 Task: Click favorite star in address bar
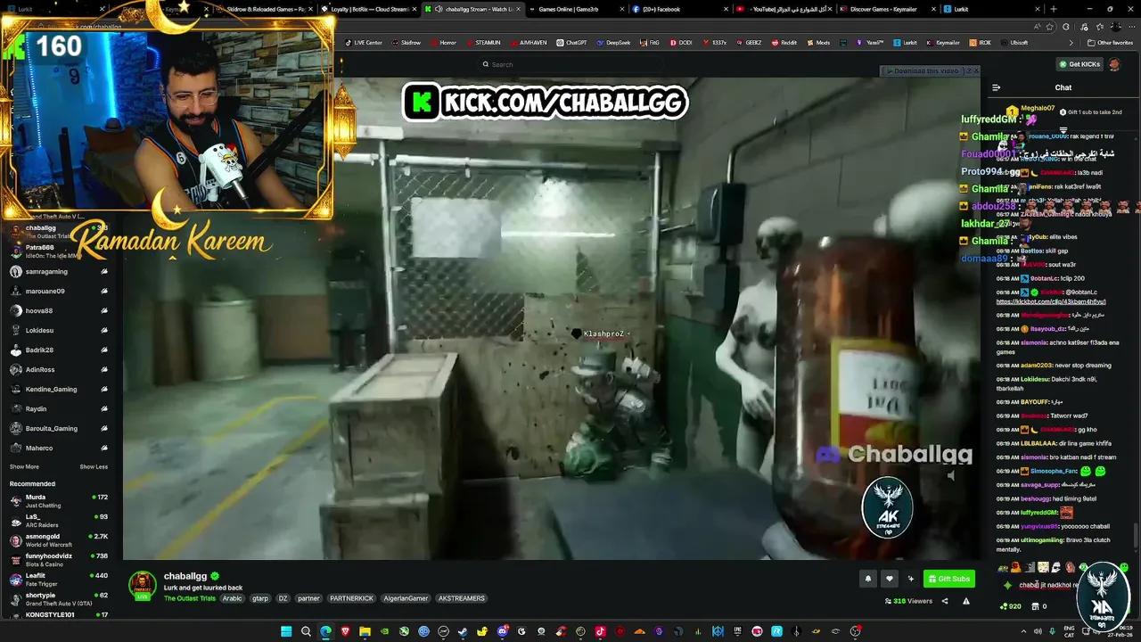point(1050,27)
